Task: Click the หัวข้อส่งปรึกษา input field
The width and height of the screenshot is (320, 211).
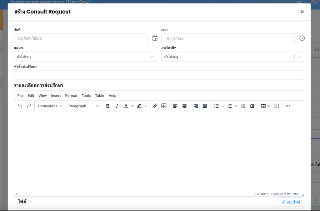Action: 159,75
